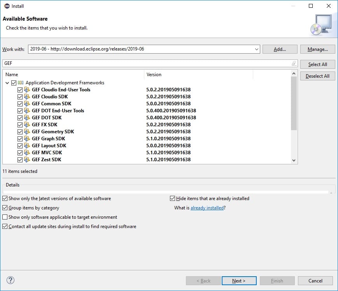The image size is (338, 291).
Task: Click version 5.0.2.201905091638 of GEF FX SDK
Action: pyautogui.click(x=168, y=125)
